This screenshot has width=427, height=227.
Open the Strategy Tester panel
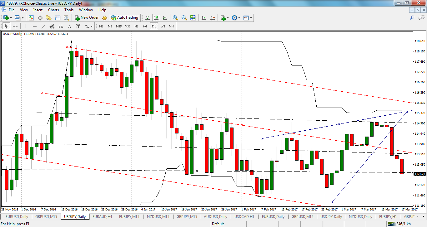(x=66, y=18)
